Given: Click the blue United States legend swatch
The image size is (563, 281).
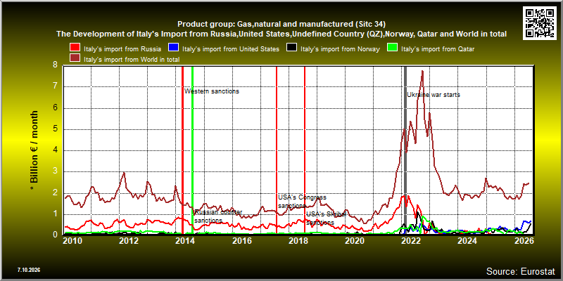Looking at the screenshot, I should click(174, 48).
